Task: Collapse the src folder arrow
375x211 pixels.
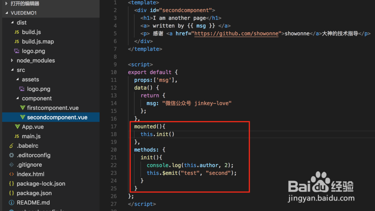Action: coord(12,70)
